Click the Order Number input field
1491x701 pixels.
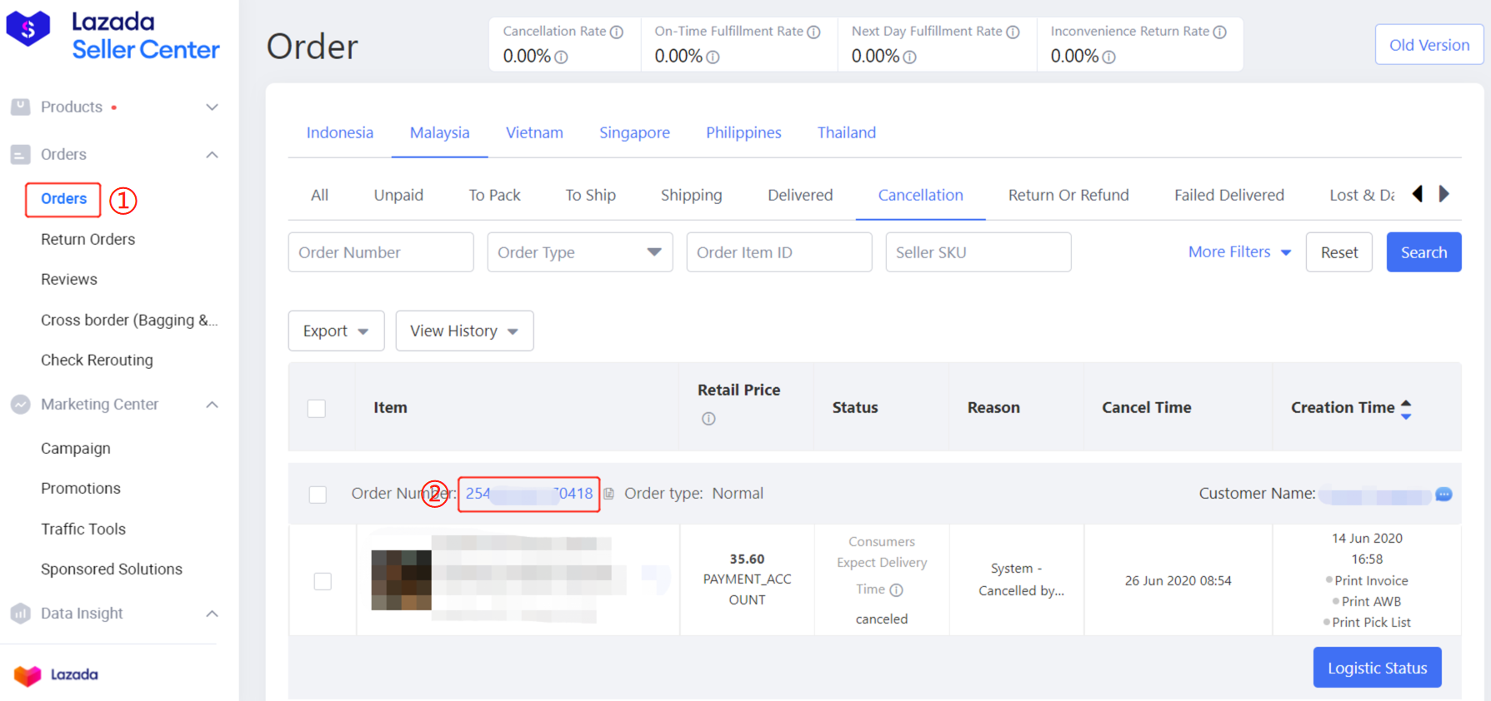pos(381,252)
